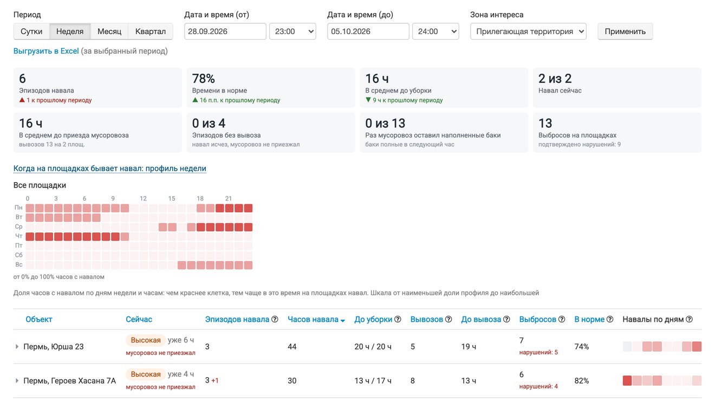Open the Зона интереса dropdown

coord(528,31)
